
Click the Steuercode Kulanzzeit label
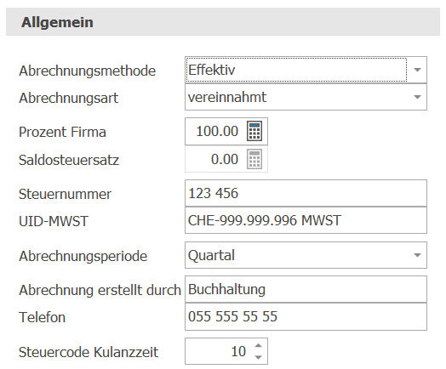[89, 352]
